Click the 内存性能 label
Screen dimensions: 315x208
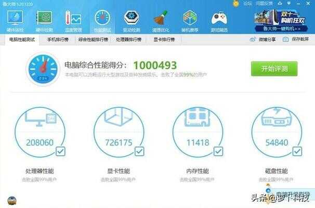coord(198,171)
